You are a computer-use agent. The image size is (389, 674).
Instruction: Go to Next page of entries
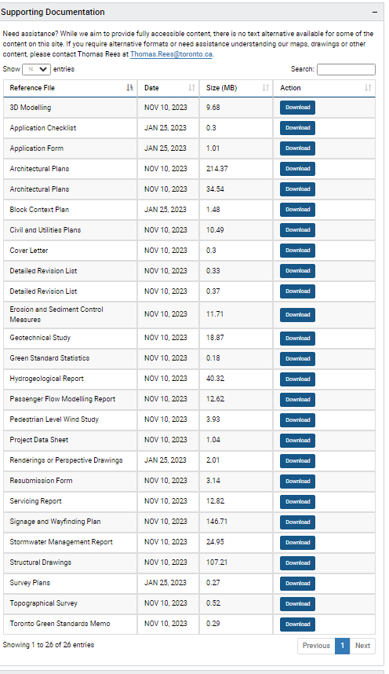pyautogui.click(x=362, y=646)
